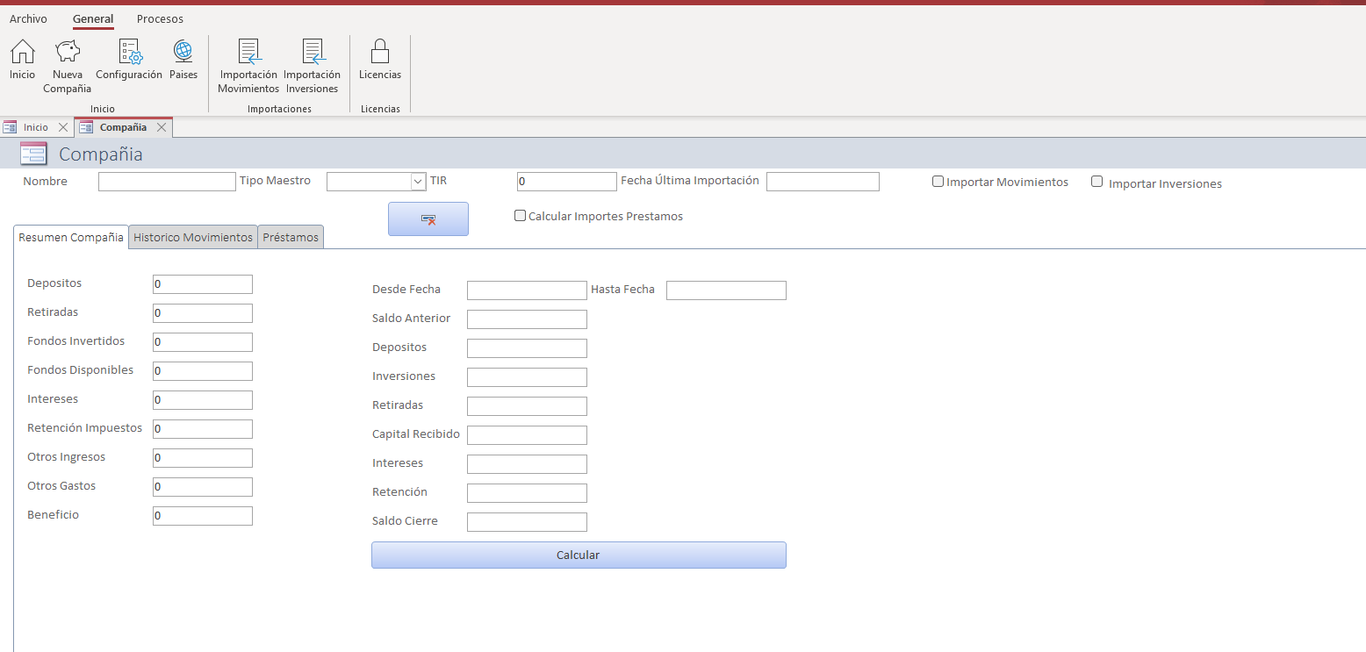1366x652 pixels.
Task: Click the Desde Fecha input field
Action: pyautogui.click(x=527, y=290)
